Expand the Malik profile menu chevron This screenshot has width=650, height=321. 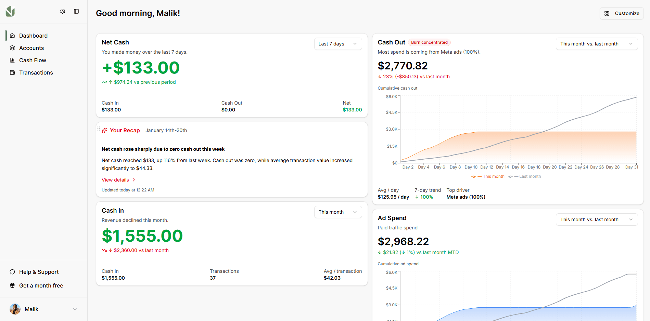[x=75, y=309]
